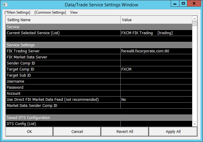The image size is (203, 142).
Task: Close the Data/Trade Service Settings window
Action: [194, 3]
